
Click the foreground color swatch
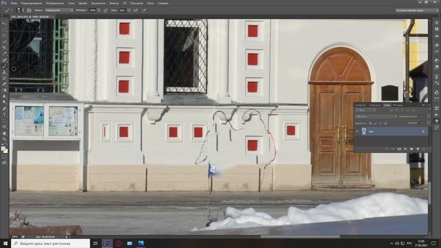click(3, 149)
